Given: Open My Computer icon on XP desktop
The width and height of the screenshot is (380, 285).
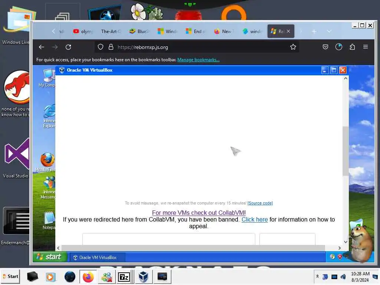Looking at the screenshot, I should tap(47, 78).
